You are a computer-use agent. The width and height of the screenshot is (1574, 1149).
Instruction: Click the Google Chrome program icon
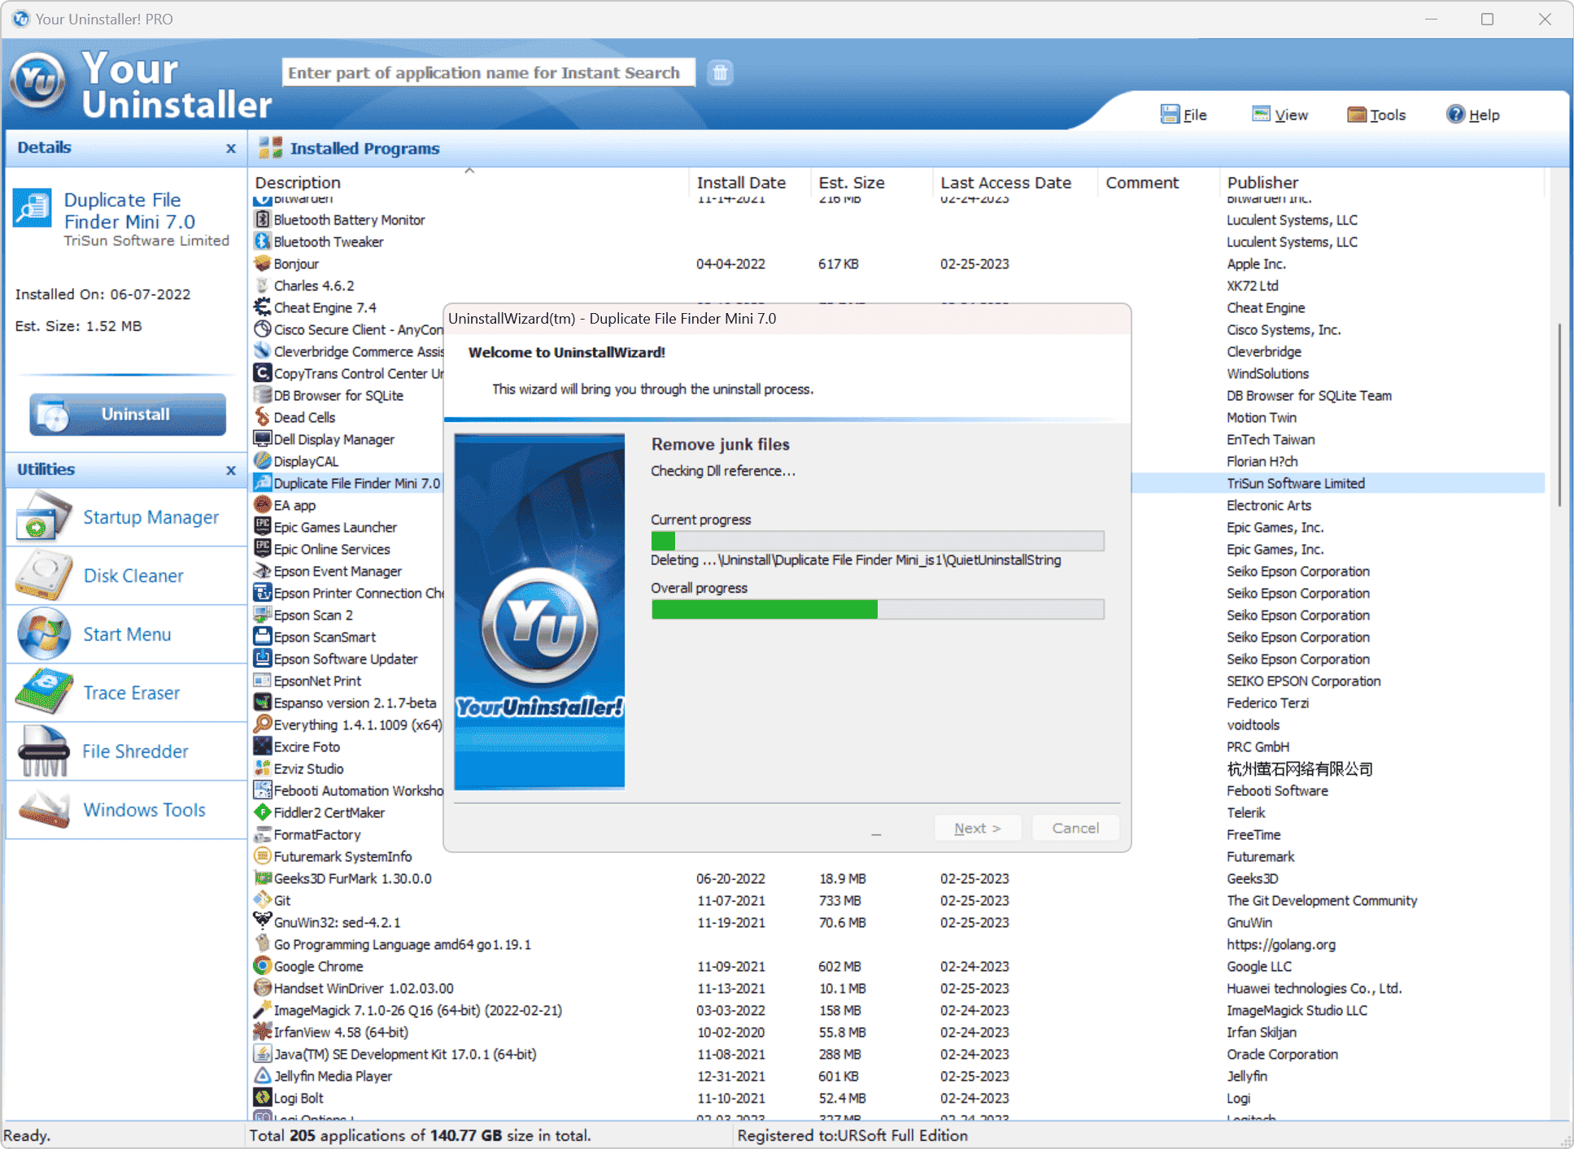[x=263, y=966]
